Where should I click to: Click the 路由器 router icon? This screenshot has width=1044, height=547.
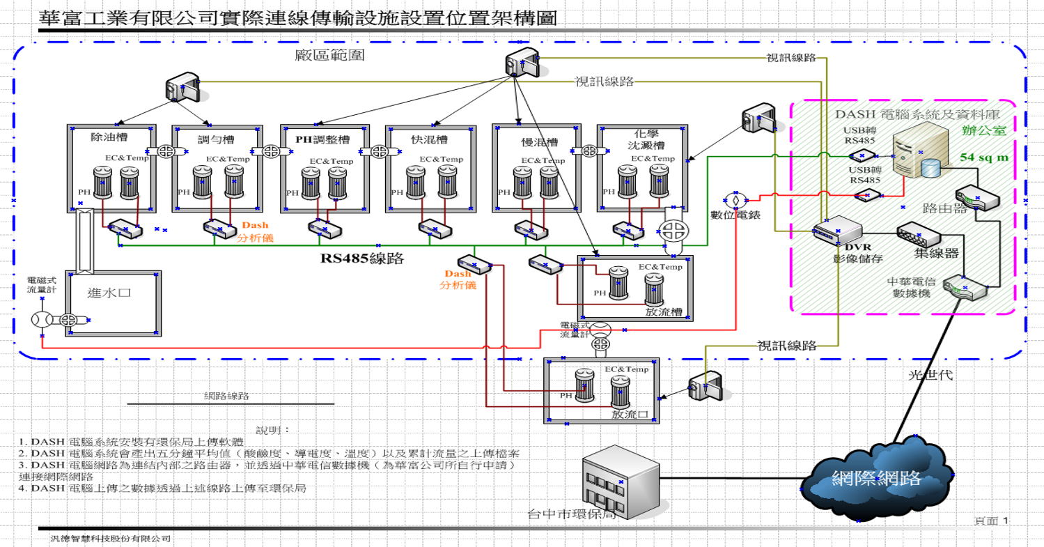pyautogui.click(x=976, y=196)
